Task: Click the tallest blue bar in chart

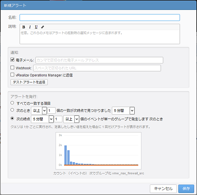Action: coord(66,155)
